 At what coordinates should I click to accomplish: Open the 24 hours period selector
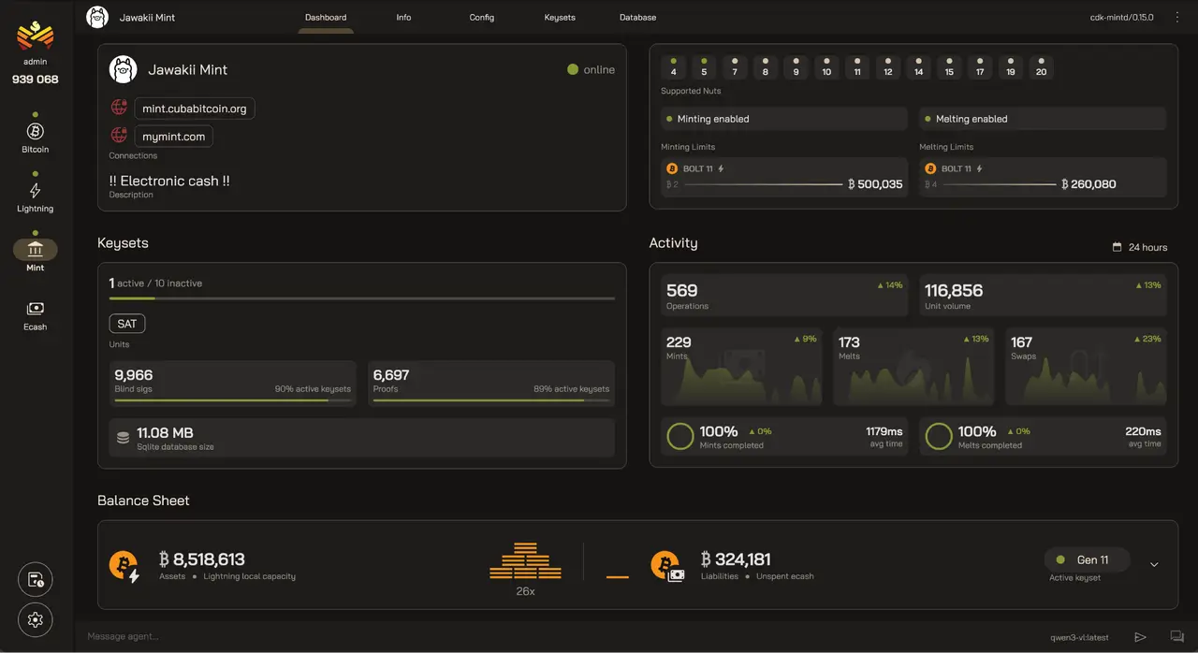click(1139, 247)
